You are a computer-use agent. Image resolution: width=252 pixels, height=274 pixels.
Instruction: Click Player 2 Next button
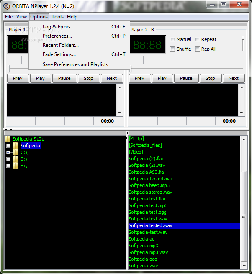pos(234,78)
